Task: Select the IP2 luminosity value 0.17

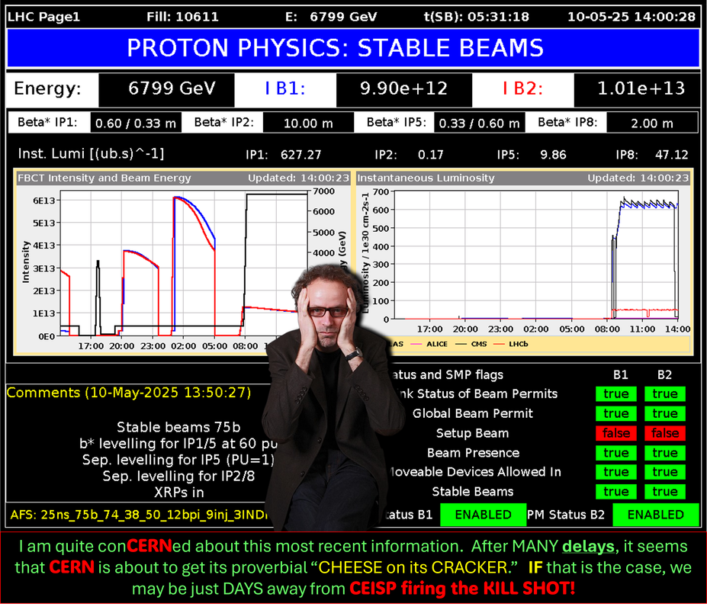Action: (431, 155)
